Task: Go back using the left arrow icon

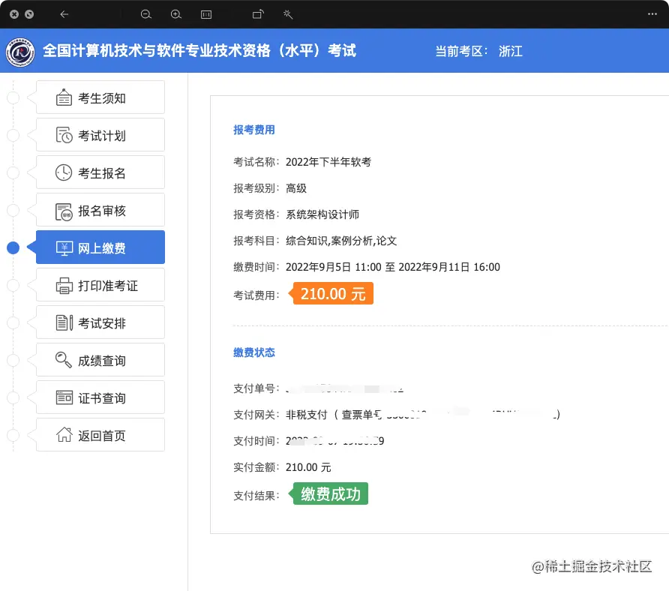Action: (64, 14)
